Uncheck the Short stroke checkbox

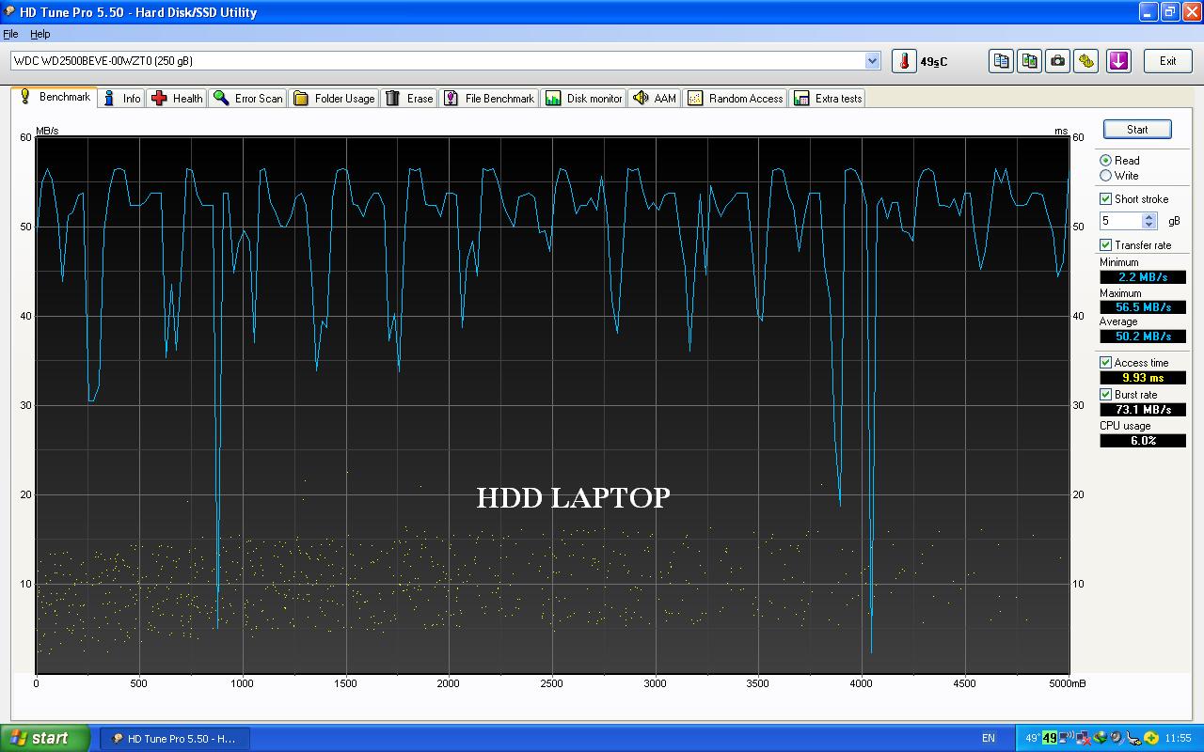[1106, 199]
